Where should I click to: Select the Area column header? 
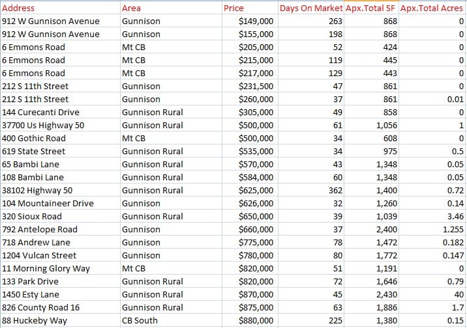171,8
